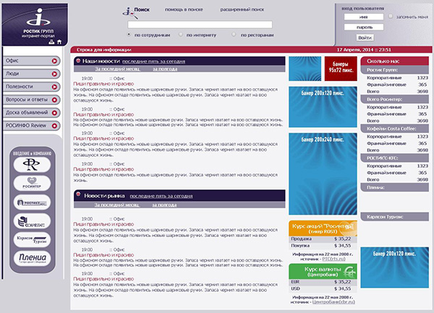Screen dimensions: 434x313
Task: Click the main search input field
Action: click(x=200, y=25)
